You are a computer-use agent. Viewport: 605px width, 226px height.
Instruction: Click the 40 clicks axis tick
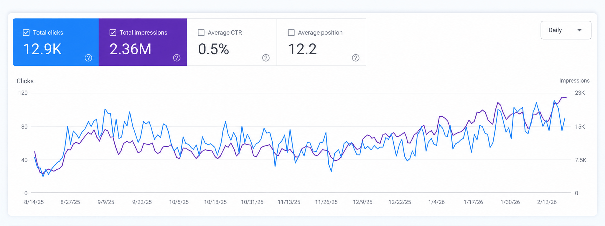24,160
